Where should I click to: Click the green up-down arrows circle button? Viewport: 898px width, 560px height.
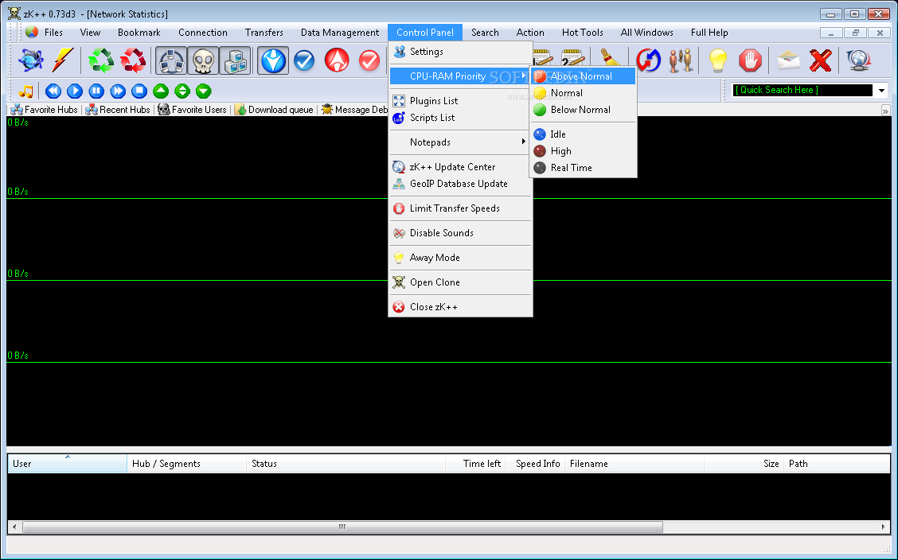click(182, 91)
